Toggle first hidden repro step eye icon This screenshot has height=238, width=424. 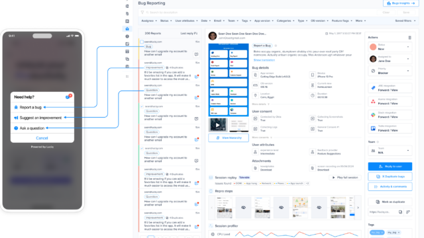coord(243,208)
